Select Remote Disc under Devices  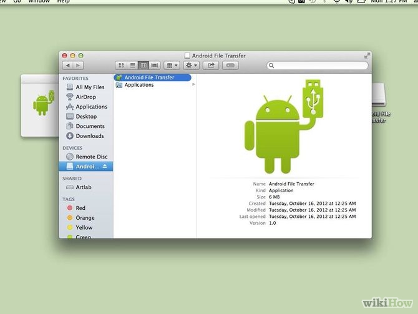click(87, 157)
